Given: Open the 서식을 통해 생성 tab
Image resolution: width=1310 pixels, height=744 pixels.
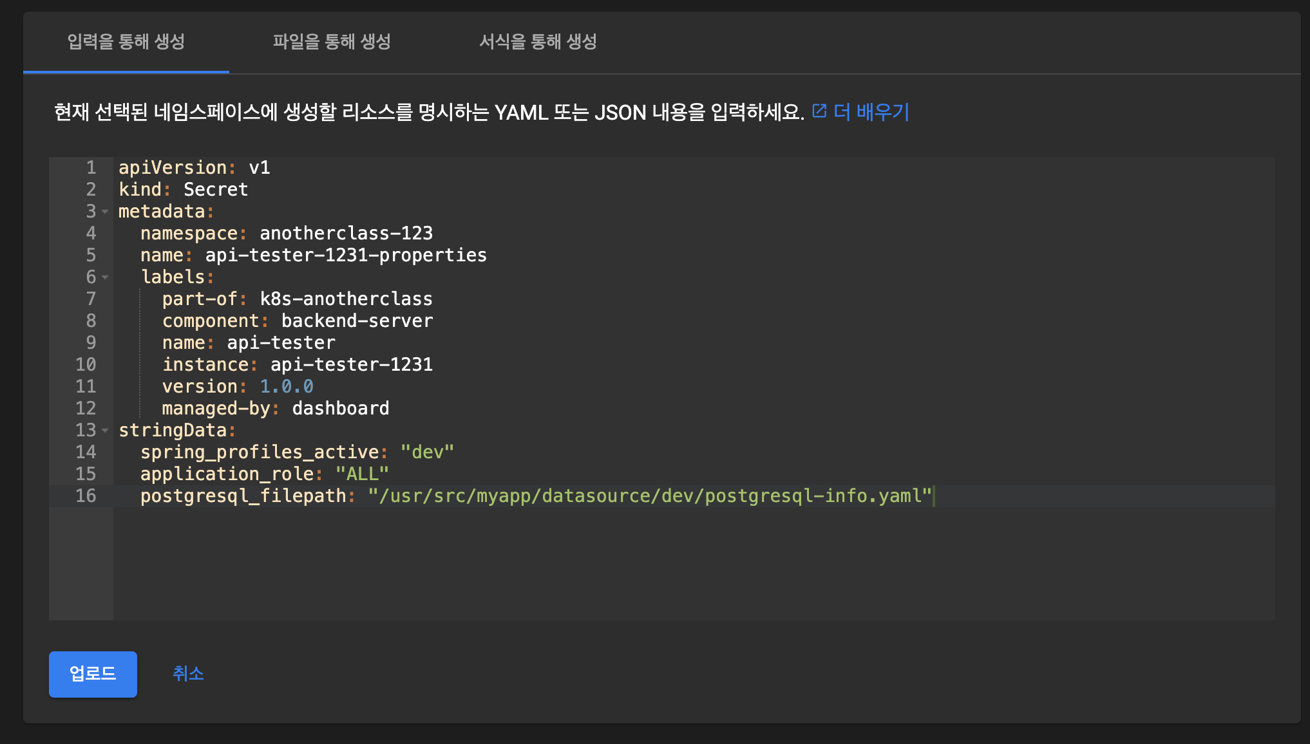Looking at the screenshot, I should pyautogui.click(x=538, y=42).
